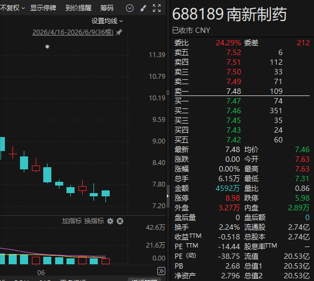Screen dimensions: 314x281
Task: Open indicator settings gear icon
Action: coord(110,221)
